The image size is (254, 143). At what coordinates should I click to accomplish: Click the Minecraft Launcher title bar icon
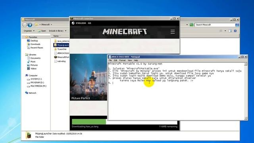[x=71, y=19]
